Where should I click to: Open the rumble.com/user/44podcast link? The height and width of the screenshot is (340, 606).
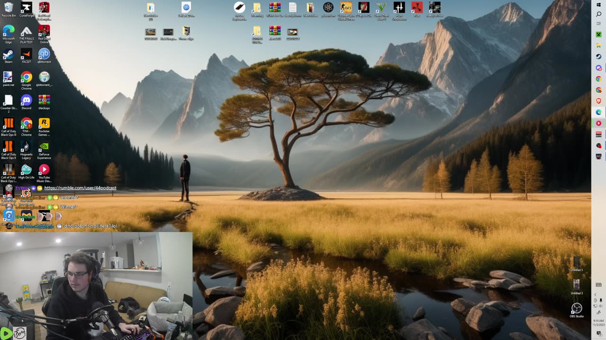(80, 188)
